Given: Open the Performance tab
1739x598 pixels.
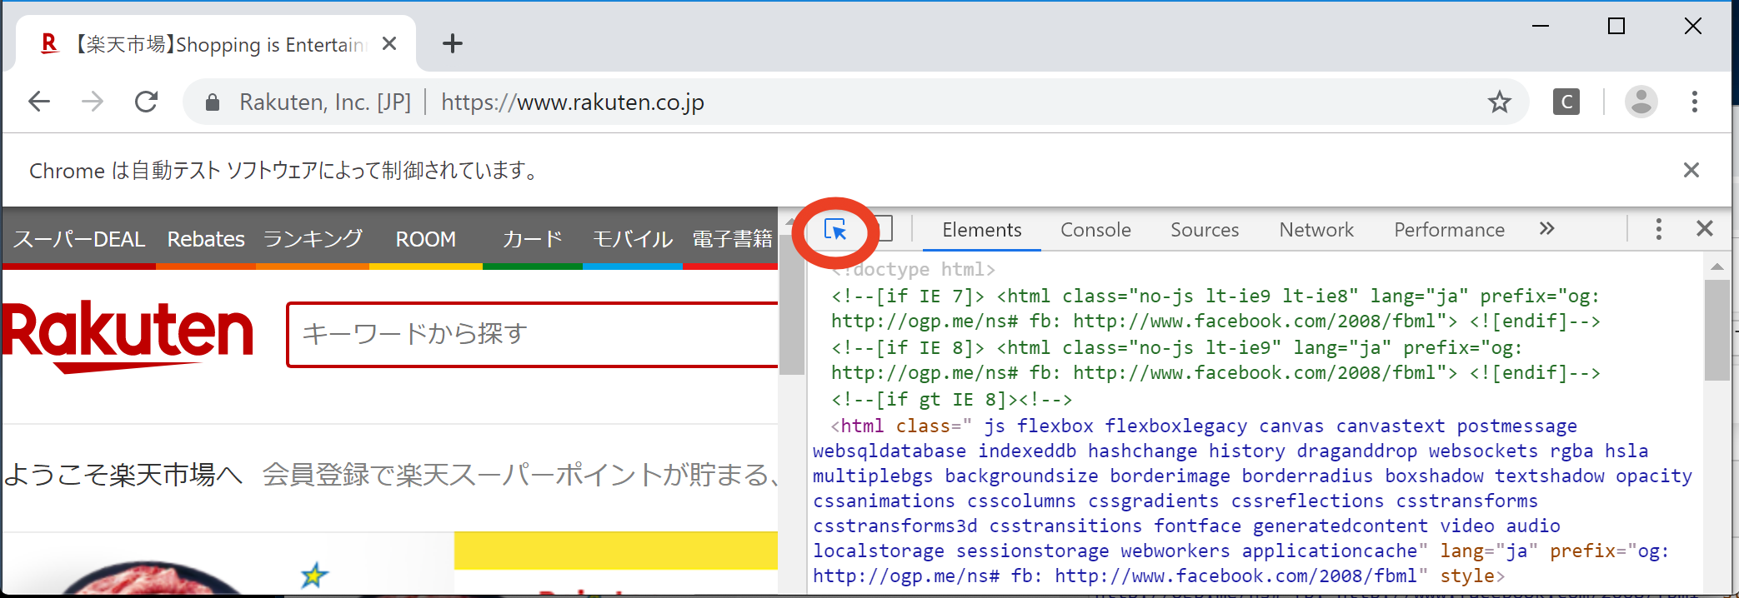Looking at the screenshot, I should [1449, 230].
